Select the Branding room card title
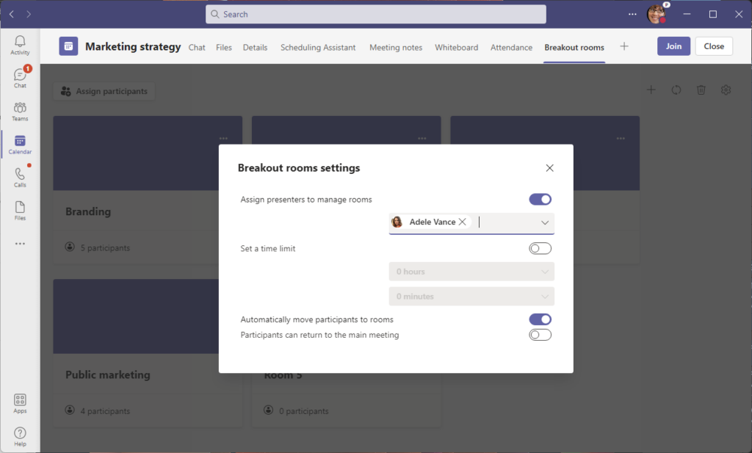752x453 pixels. click(88, 211)
